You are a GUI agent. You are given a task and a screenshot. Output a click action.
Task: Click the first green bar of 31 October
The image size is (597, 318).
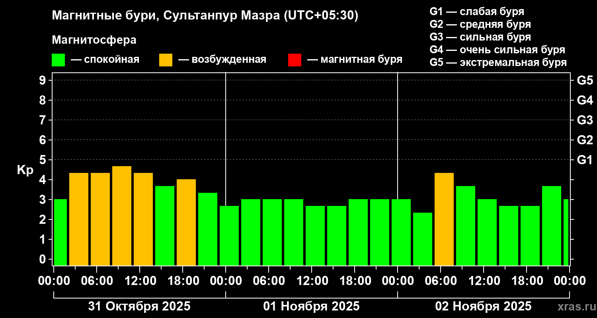point(60,232)
